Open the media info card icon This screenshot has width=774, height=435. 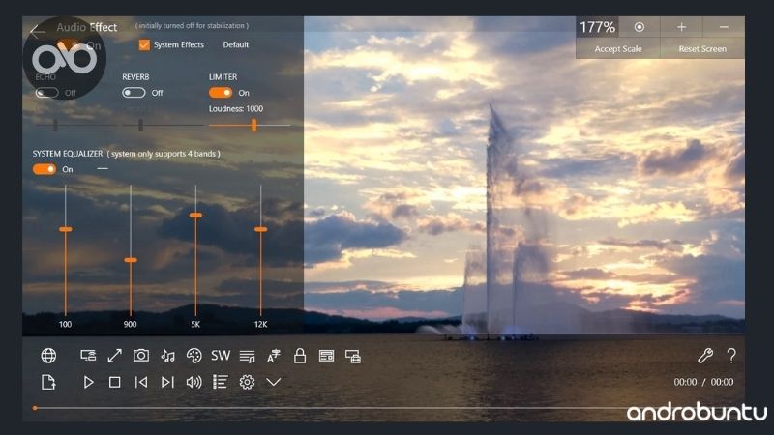pos(326,356)
